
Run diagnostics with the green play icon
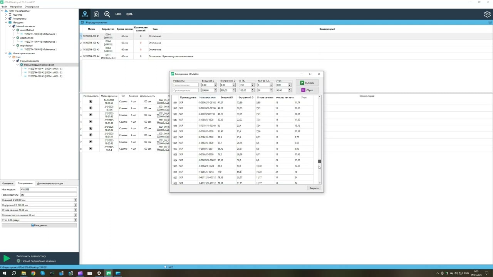tap(7, 259)
